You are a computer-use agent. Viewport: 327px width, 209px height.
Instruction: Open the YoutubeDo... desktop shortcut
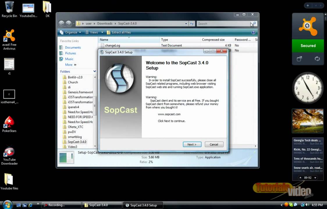pos(28,10)
